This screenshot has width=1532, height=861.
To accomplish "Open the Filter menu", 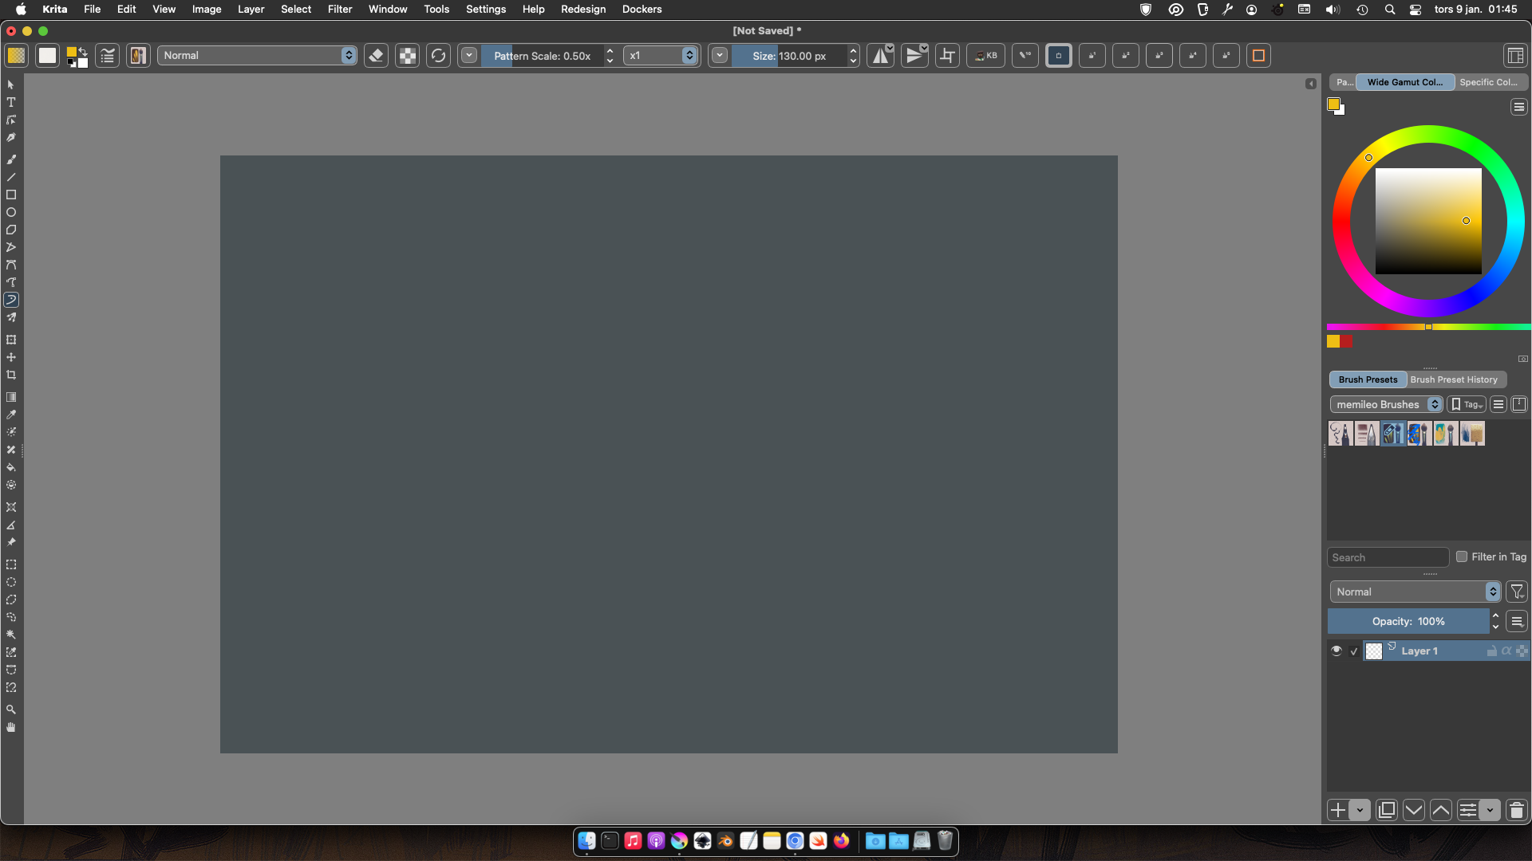I will (x=339, y=9).
